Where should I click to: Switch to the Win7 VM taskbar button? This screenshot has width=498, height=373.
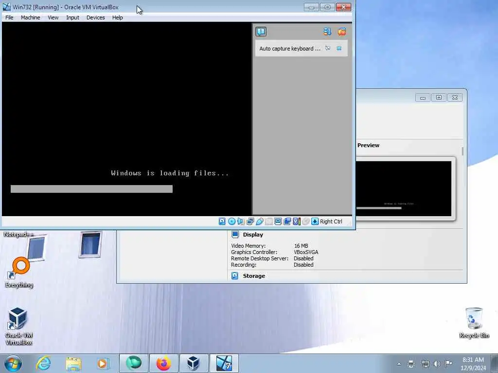click(x=224, y=363)
